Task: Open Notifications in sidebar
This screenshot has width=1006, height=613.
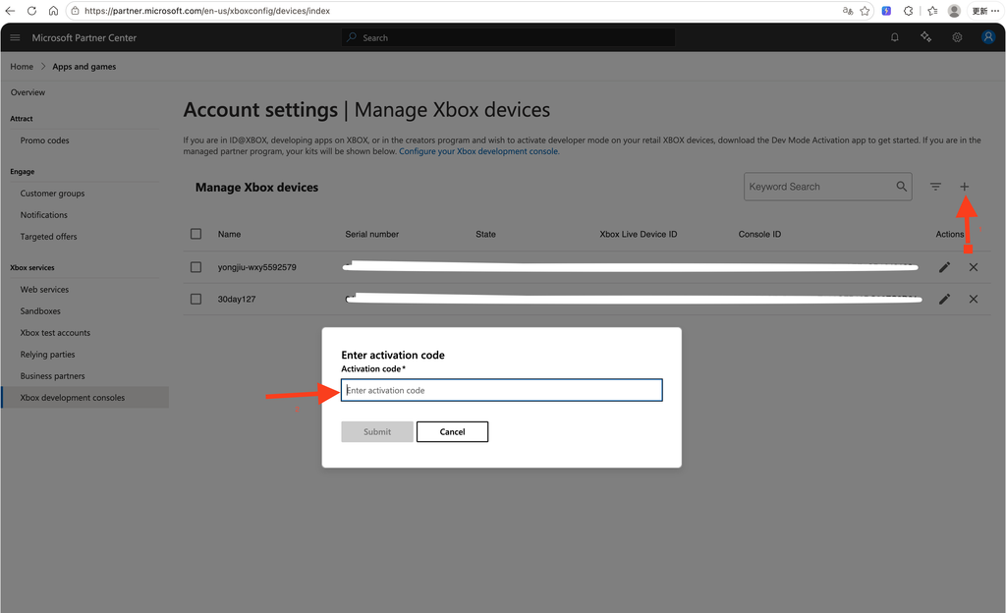Action: (x=43, y=215)
